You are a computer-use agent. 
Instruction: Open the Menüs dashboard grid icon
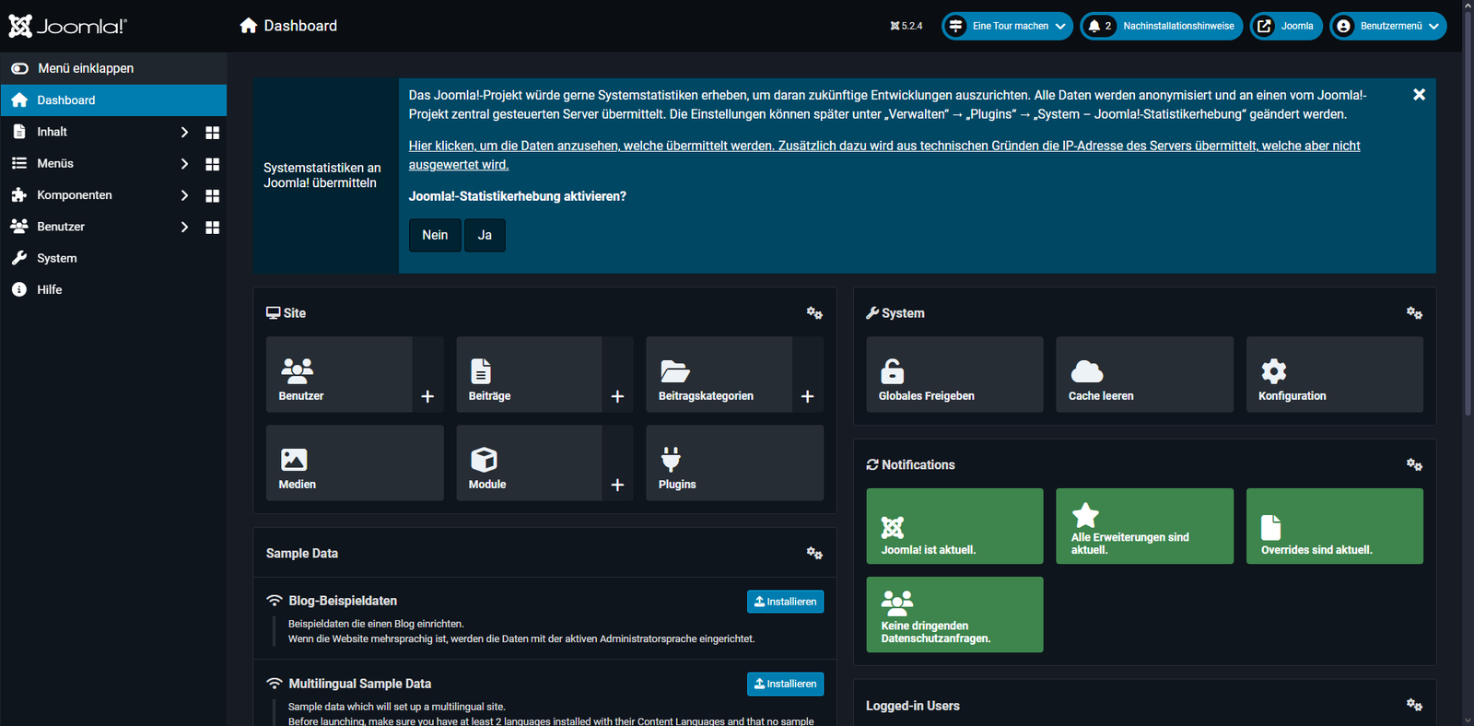pyautogui.click(x=213, y=164)
